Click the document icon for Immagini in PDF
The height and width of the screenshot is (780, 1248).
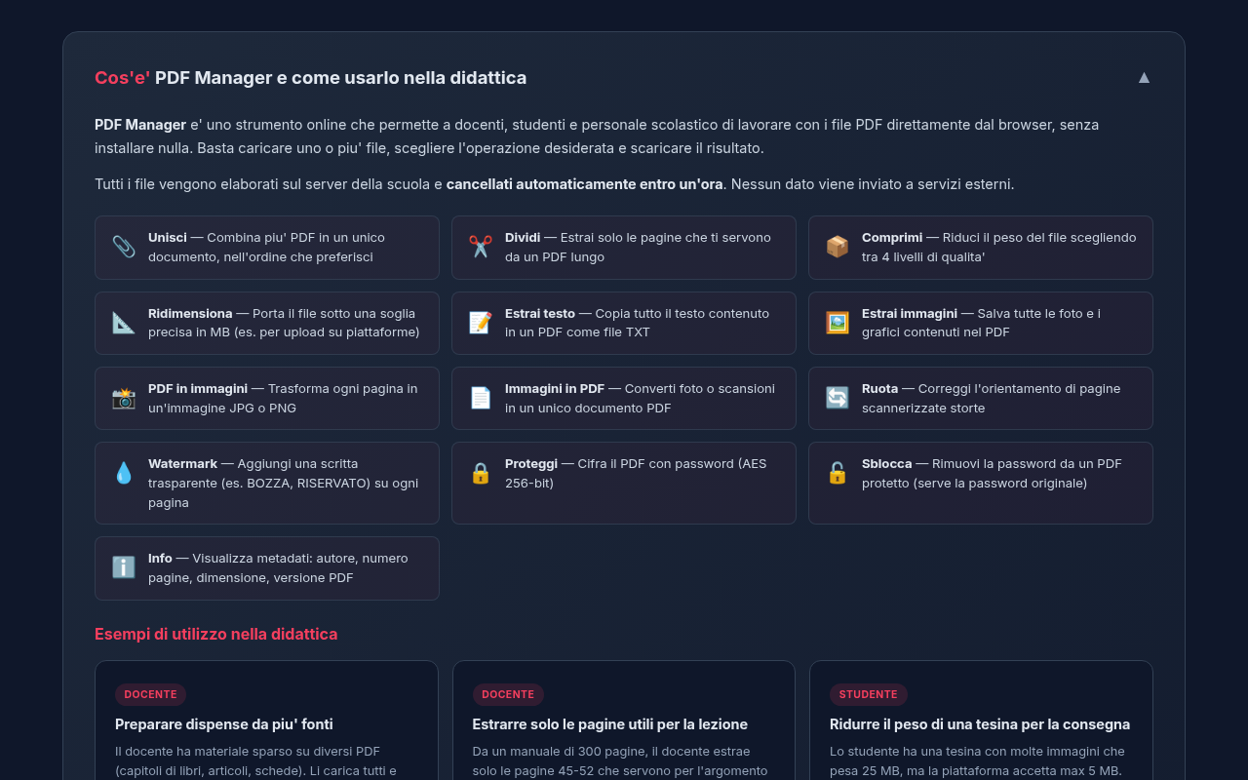(481, 398)
